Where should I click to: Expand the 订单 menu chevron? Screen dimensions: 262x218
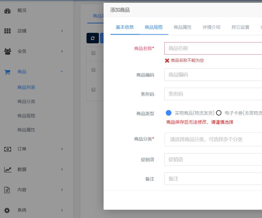62,149
